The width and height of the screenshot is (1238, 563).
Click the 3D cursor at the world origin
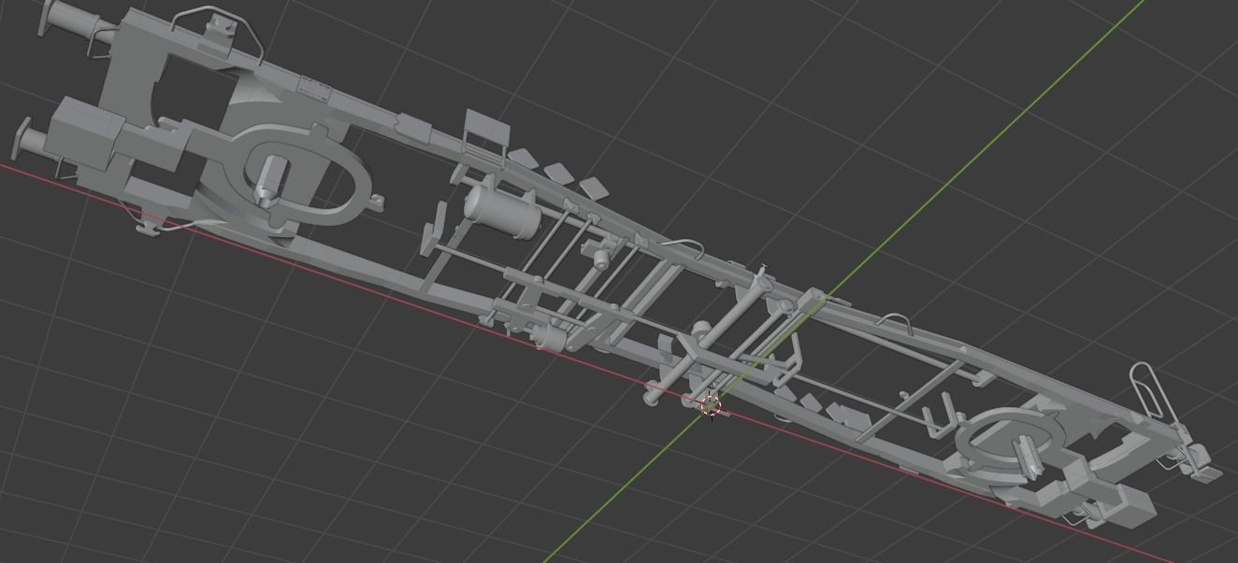[712, 405]
